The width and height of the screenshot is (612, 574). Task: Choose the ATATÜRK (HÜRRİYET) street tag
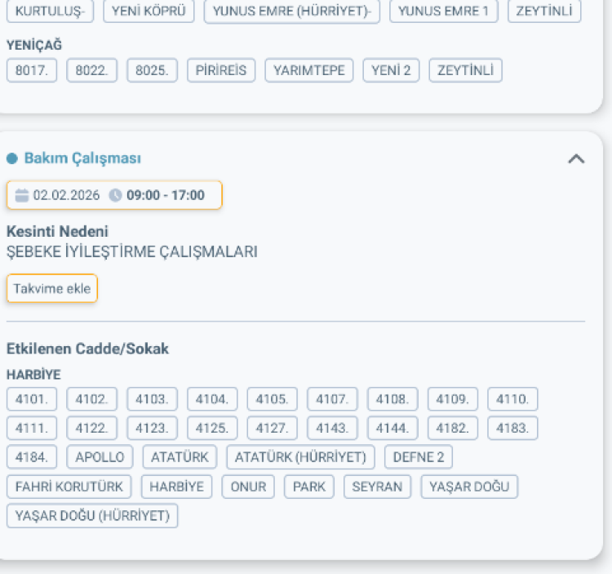pos(301,456)
